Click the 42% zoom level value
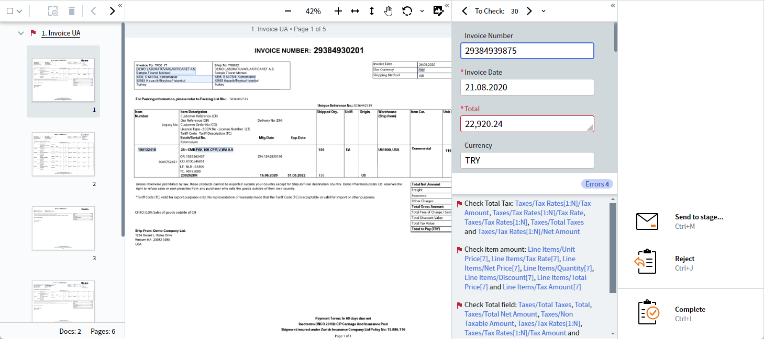The height and width of the screenshot is (339, 764). [x=313, y=11]
